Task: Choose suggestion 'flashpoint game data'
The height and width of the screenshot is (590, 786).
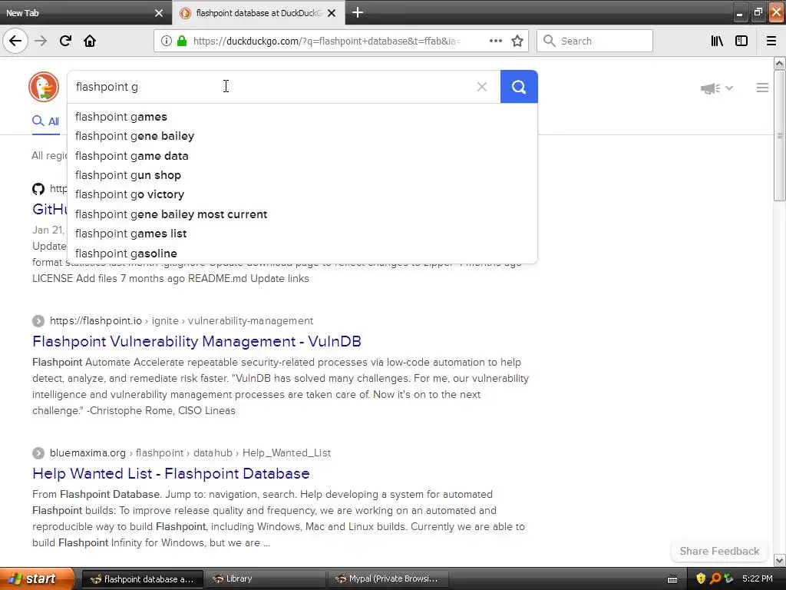Action: click(302, 156)
